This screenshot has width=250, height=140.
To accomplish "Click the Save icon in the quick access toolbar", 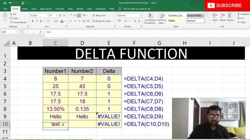I will tap(5, 3).
